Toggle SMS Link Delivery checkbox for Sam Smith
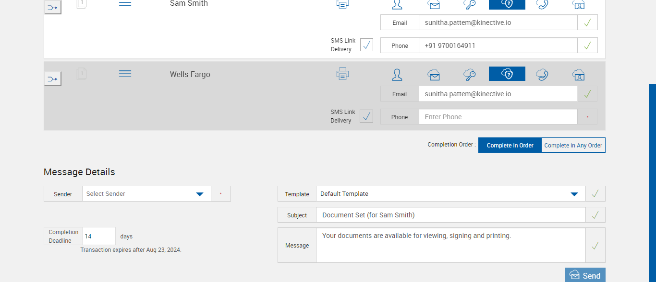Viewport: 656px width, 282px height. (x=366, y=45)
